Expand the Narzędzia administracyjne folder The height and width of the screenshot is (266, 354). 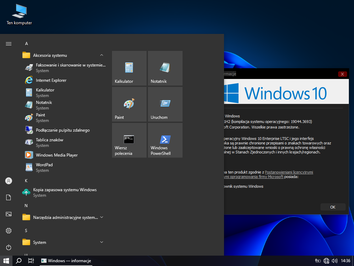pyautogui.click(x=64, y=218)
